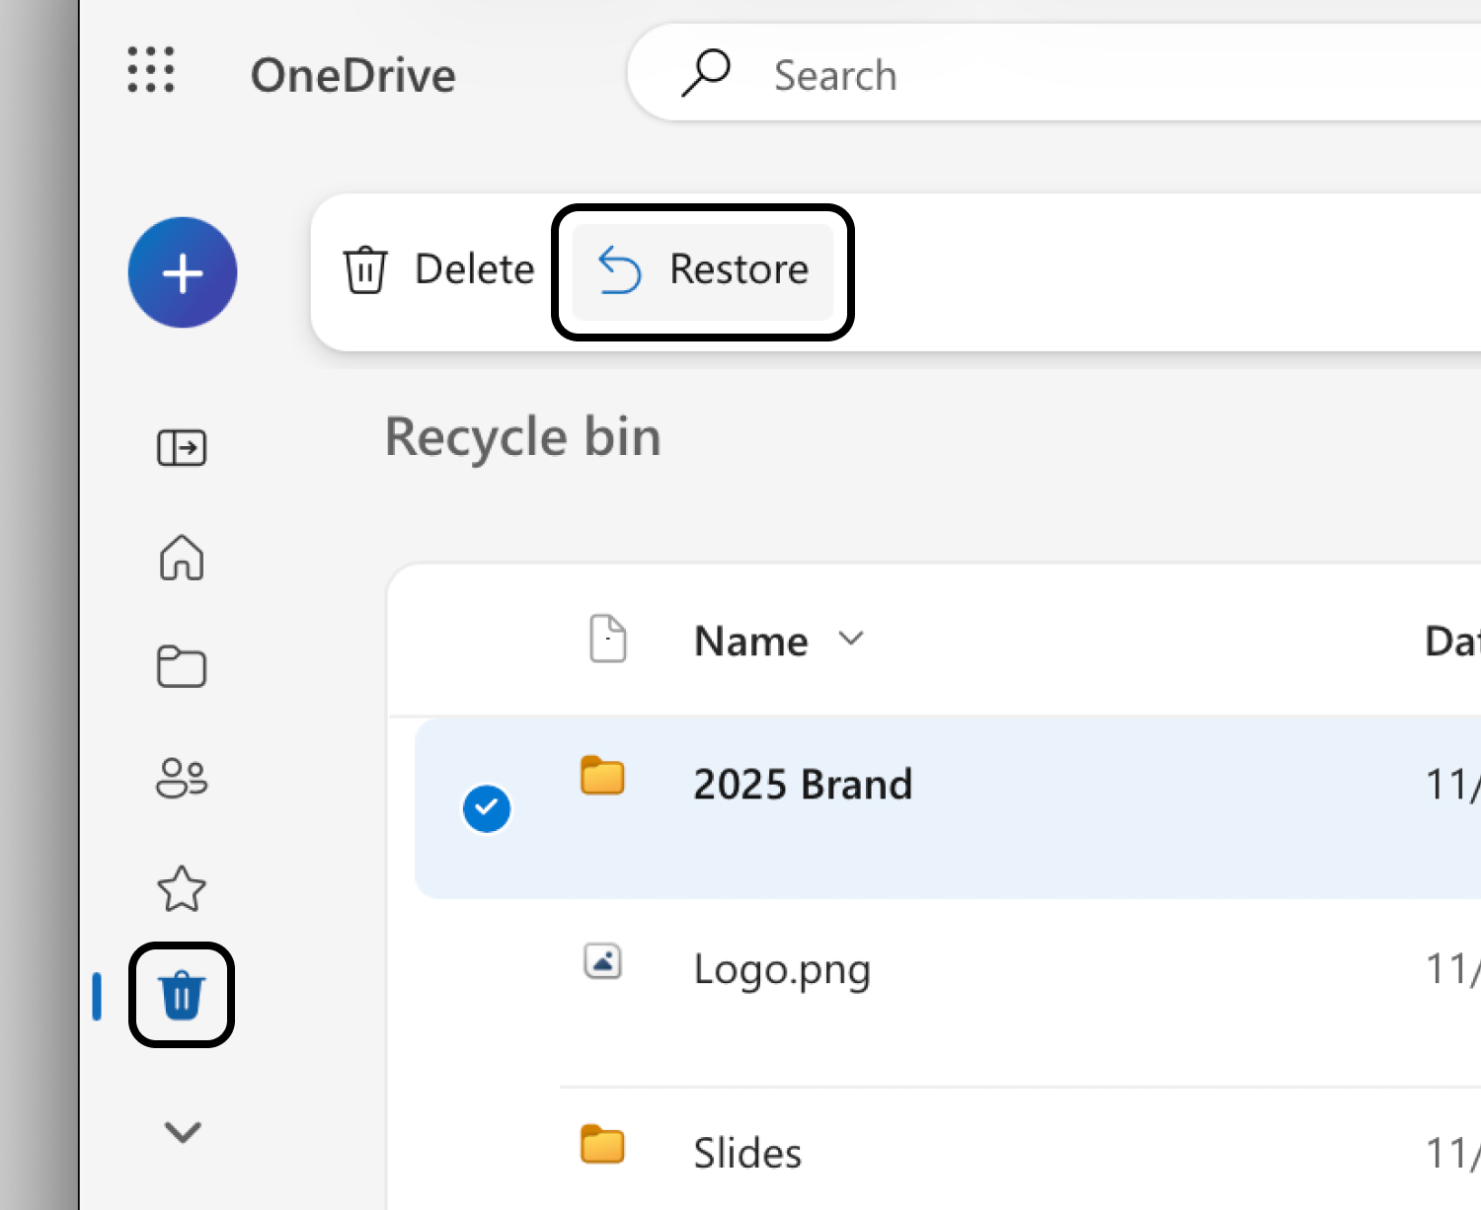
Task: Focus the Search input field
Action: (1086, 75)
